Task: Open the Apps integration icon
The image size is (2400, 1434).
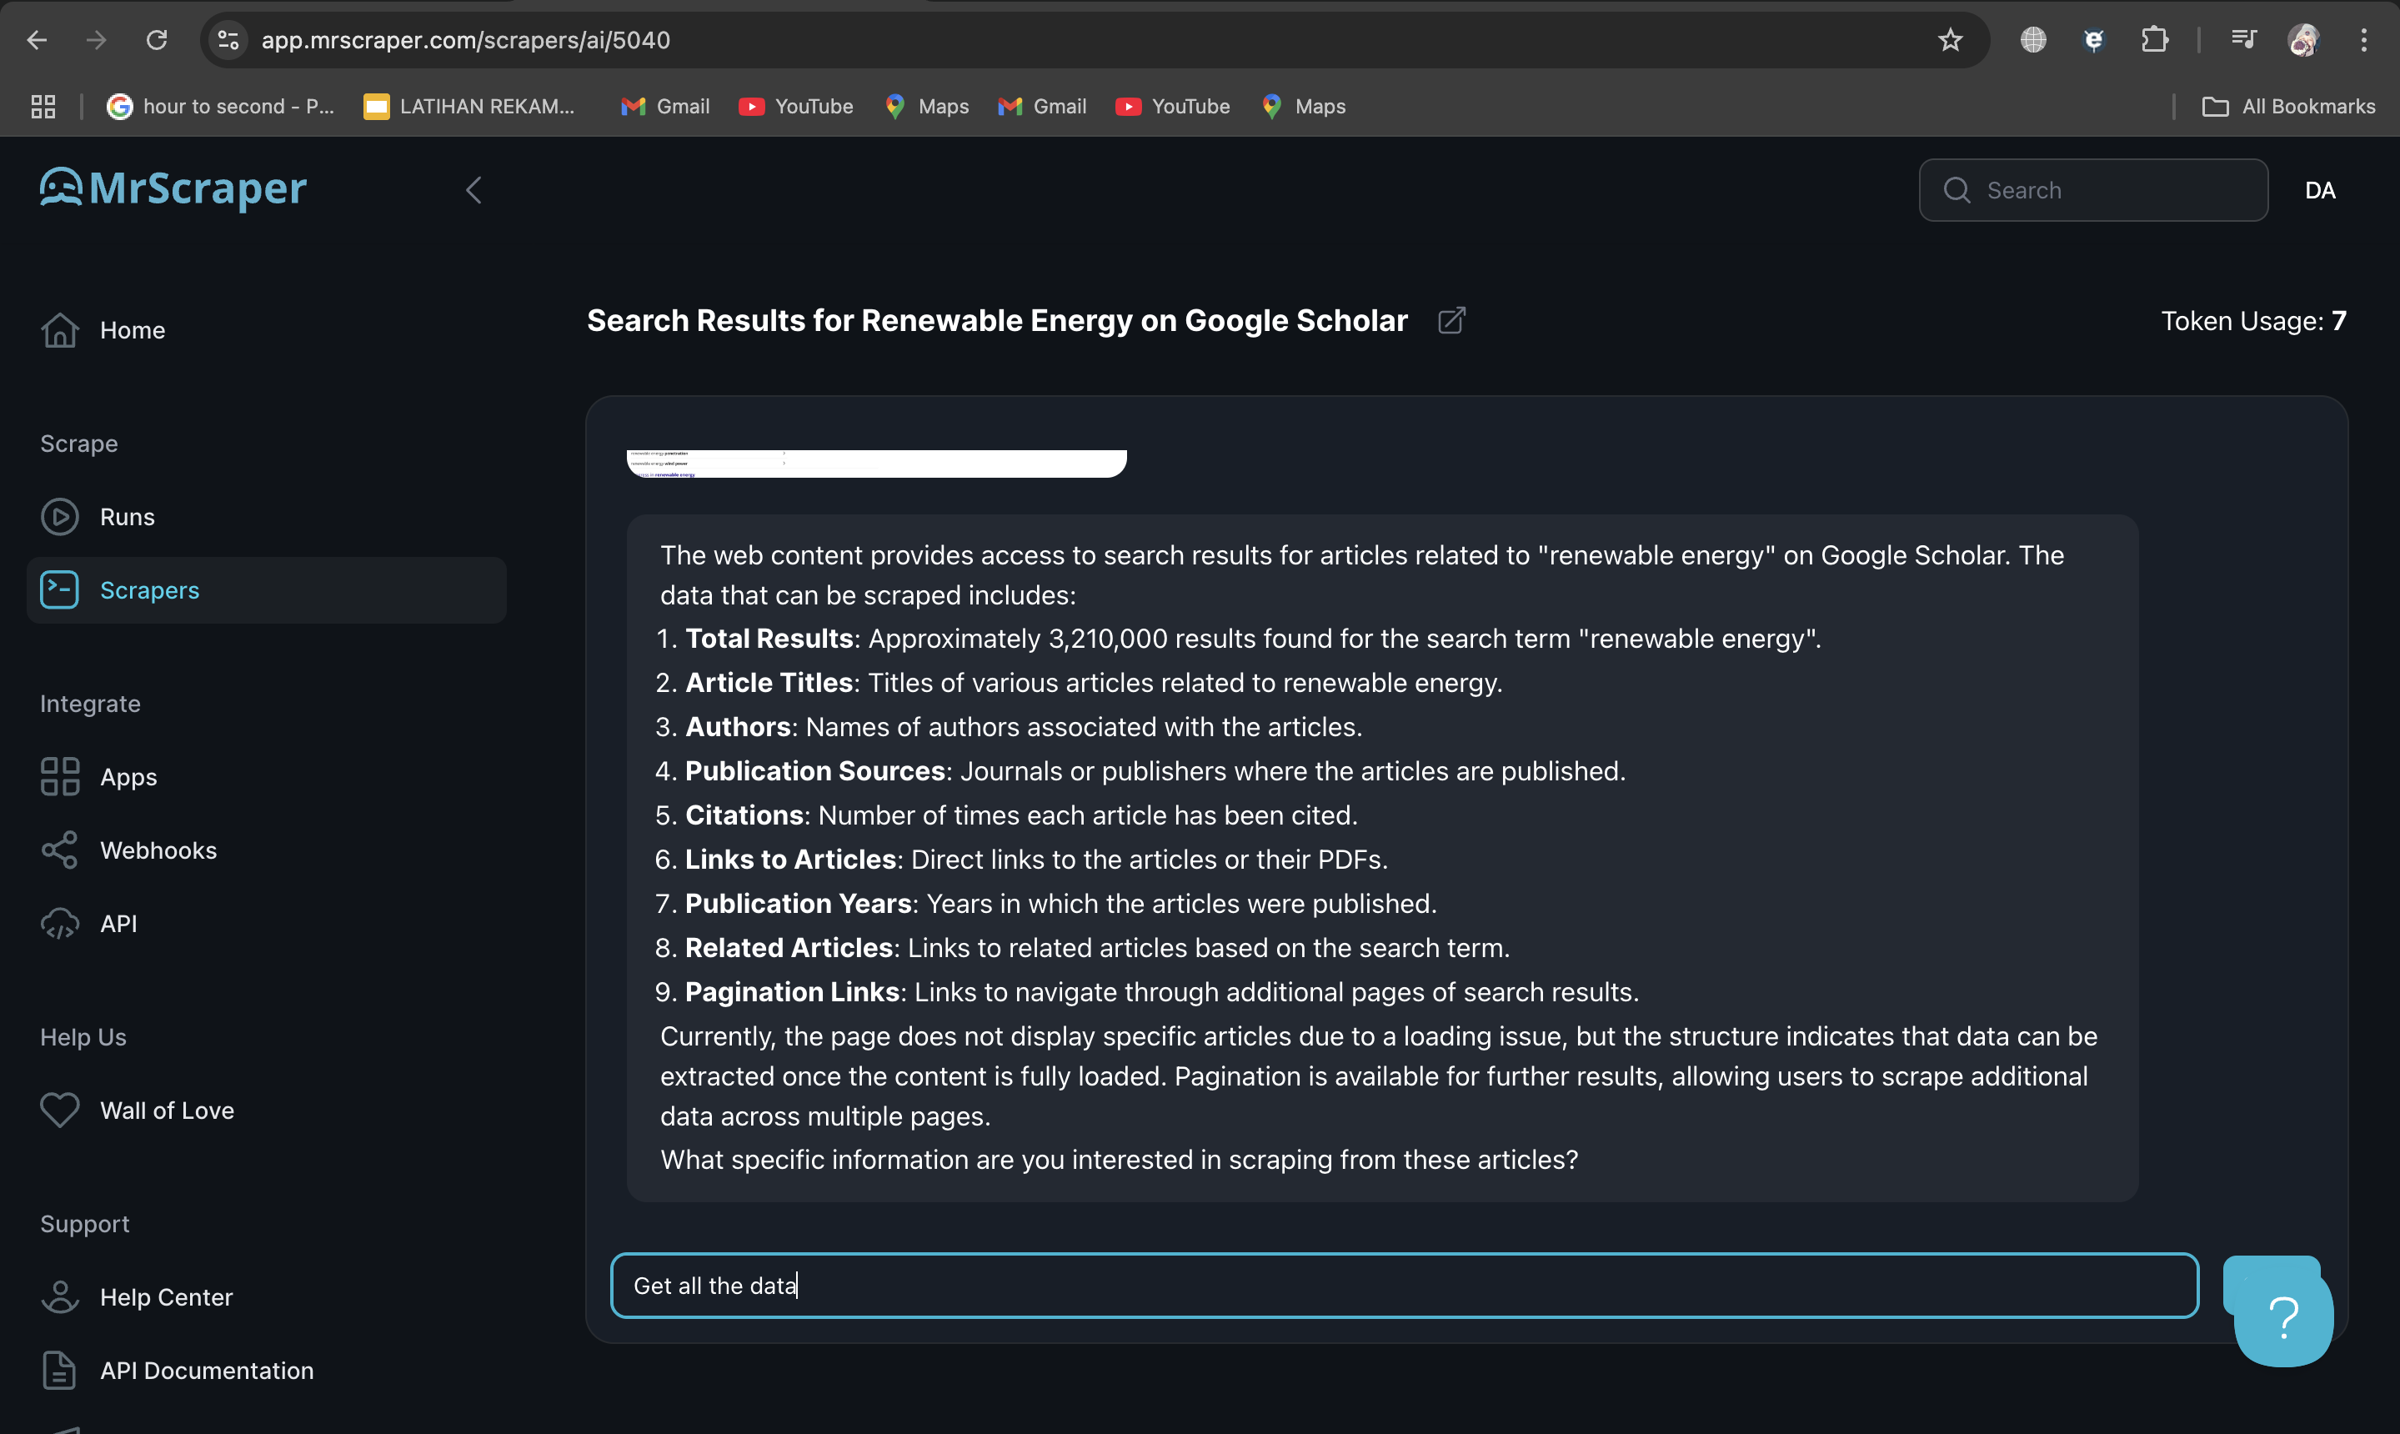Action: tap(62, 775)
